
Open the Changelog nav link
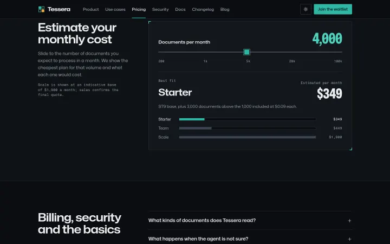203,9
